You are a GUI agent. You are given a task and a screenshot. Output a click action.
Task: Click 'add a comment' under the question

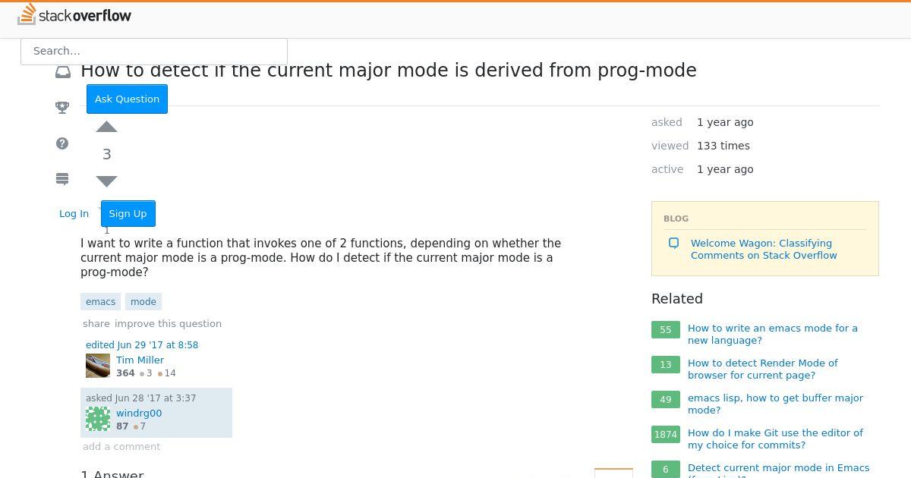(x=121, y=446)
